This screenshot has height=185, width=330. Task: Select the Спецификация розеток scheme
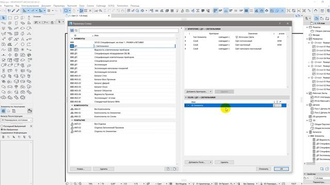(x=123, y=61)
